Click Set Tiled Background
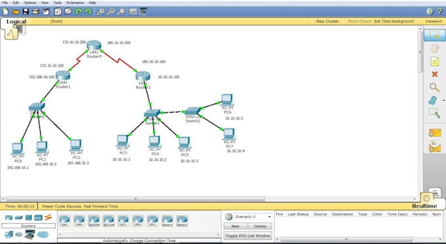 tap(394, 22)
